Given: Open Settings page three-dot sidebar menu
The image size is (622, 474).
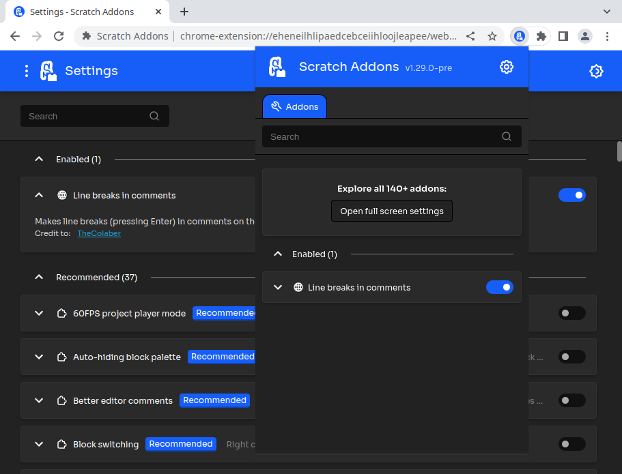Looking at the screenshot, I should [x=27, y=72].
